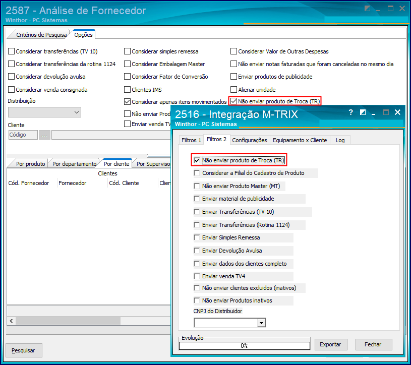Click the Cód. Fornecedor column header
This screenshot has width=411, height=365.
[29, 183]
